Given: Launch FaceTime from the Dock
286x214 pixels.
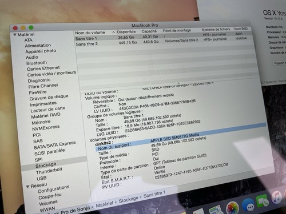Looking at the screenshot, I should [262, 201].
